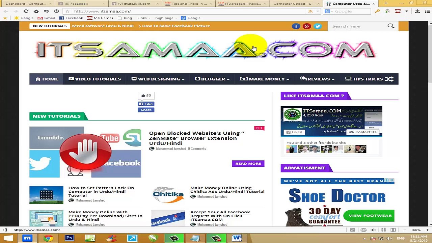Switch to the Computer Ustaad tab
Image resolution: width=432 pixels, height=243 pixels.
tap(295, 3)
